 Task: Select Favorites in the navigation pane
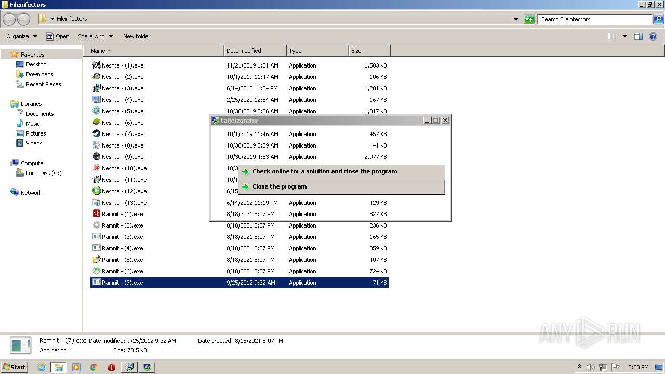tap(32, 55)
